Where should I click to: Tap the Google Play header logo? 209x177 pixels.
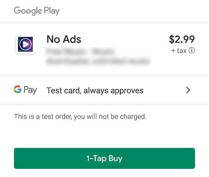(x=37, y=11)
